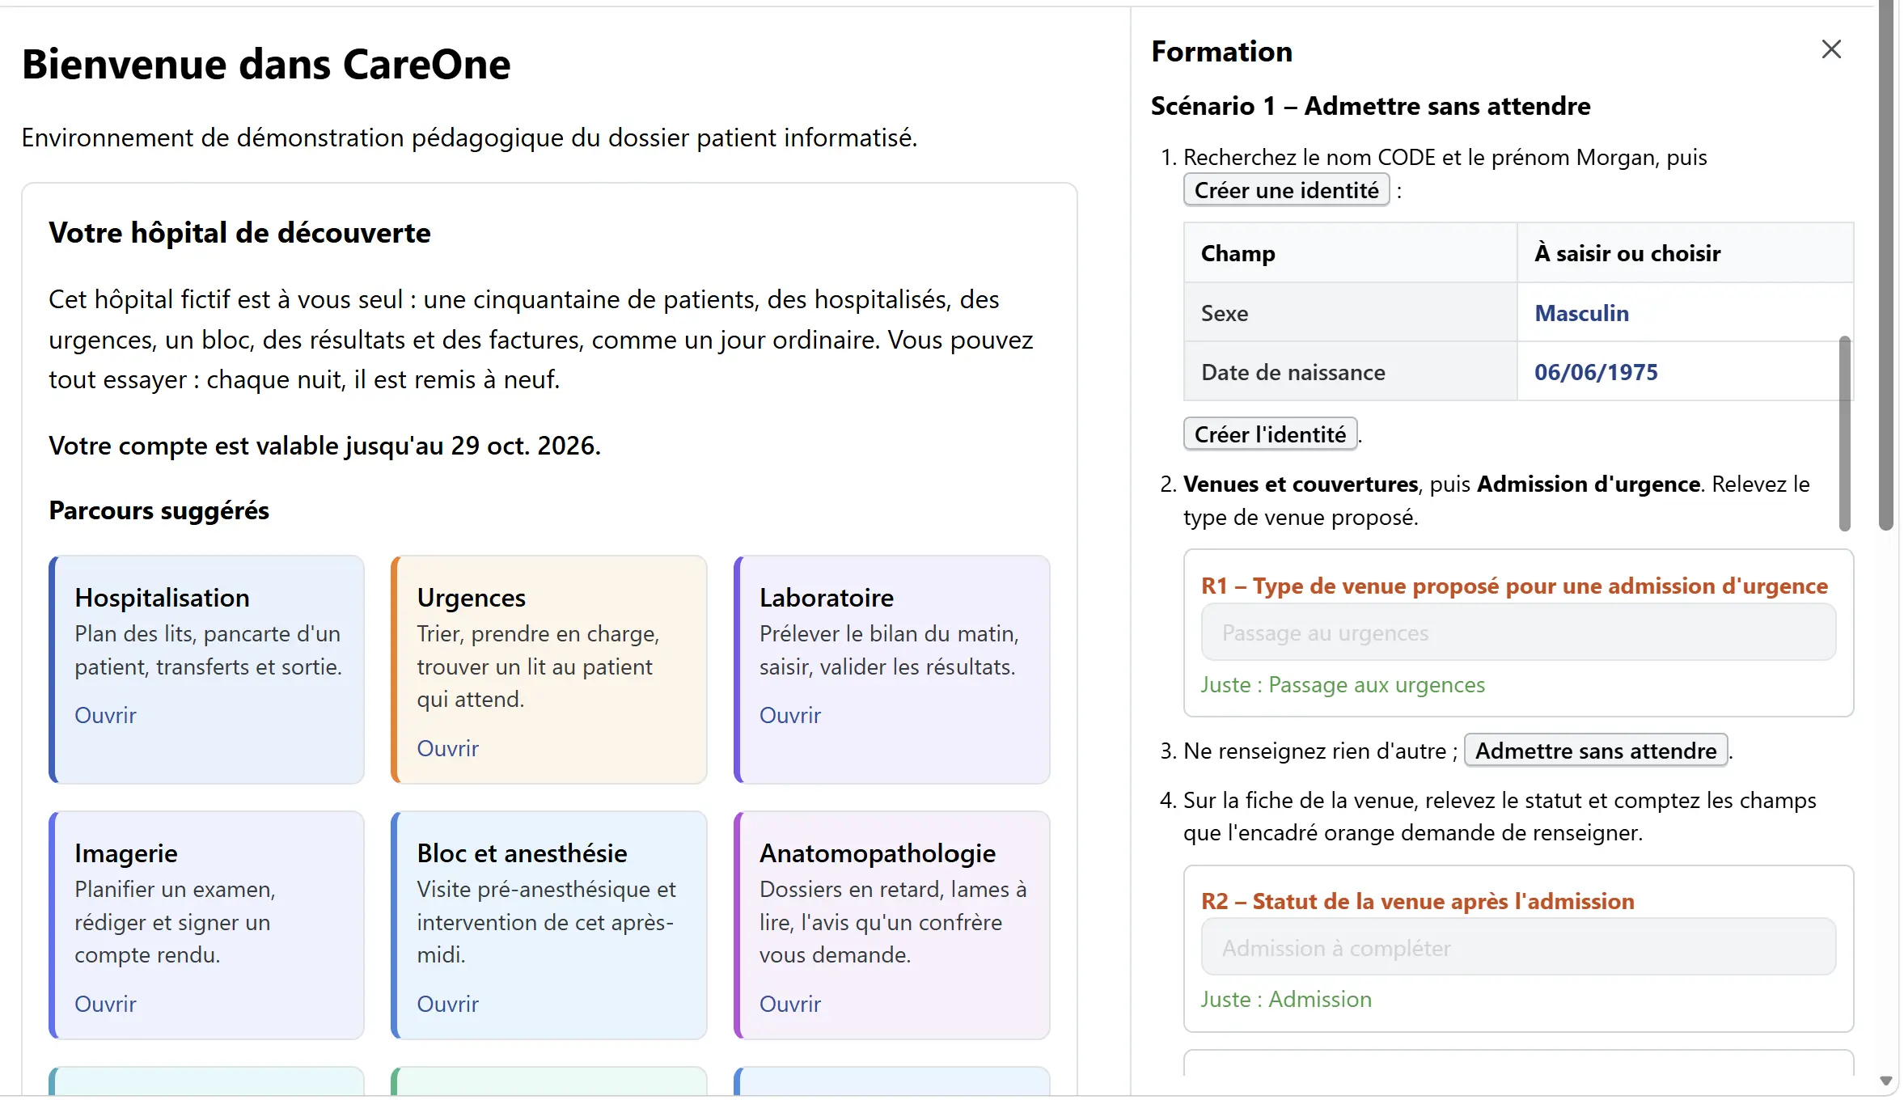Viewport: 1904px width, 1100px height.
Task: Click the Masculin value cell
Action: [x=1685, y=313]
